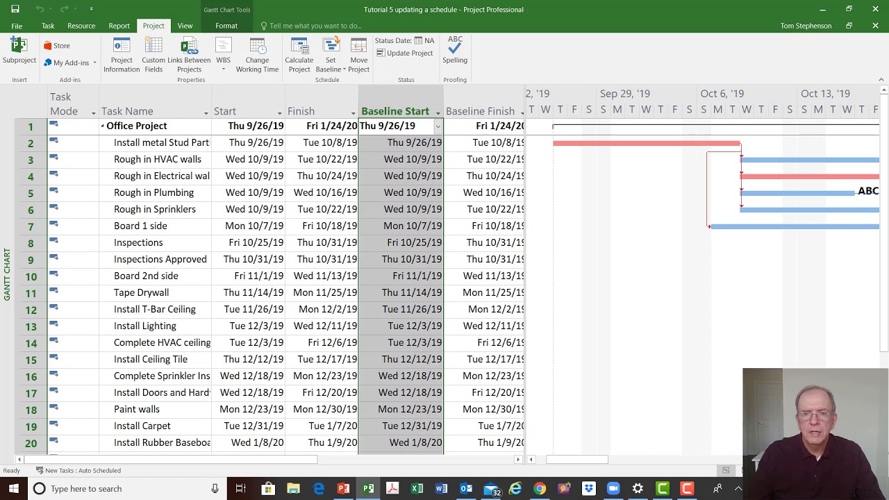
Task: Select the Install Carpet task name cell
Action: click(x=155, y=426)
